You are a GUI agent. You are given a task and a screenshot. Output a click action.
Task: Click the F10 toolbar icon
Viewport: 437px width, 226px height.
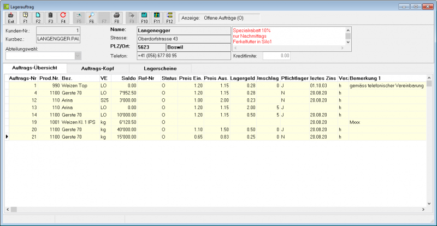point(144,18)
